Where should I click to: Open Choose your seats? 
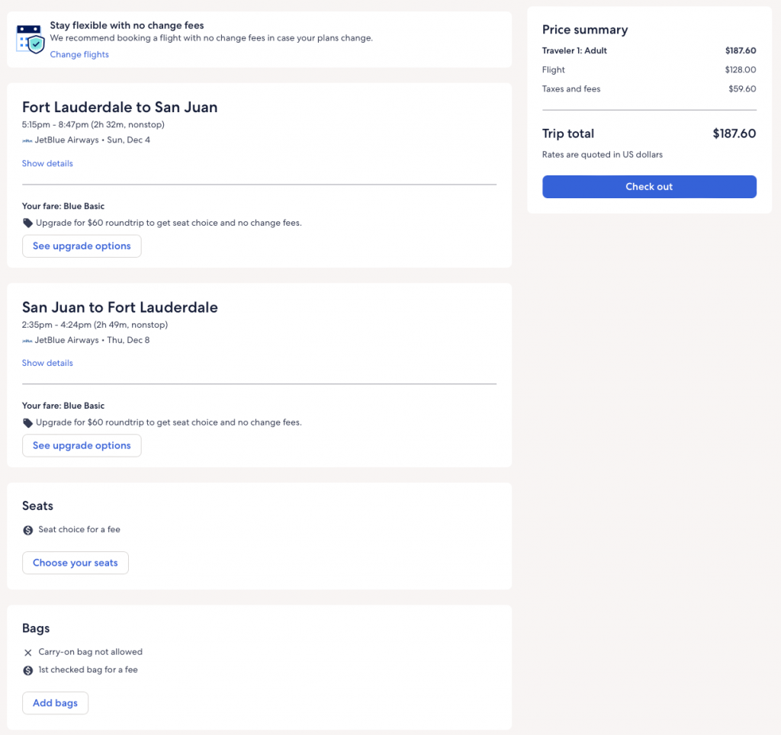[75, 563]
